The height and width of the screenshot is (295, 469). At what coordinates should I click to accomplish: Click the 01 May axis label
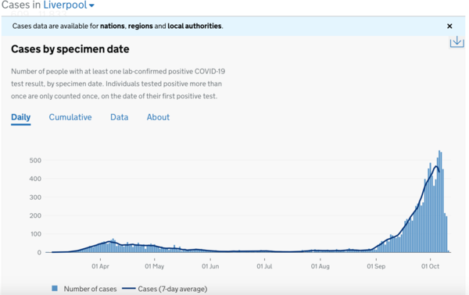154,266
